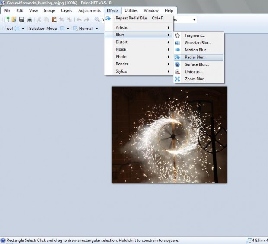Click the Paste clipboard icon
The height and width of the screenshot is (244, 268).
(x=54, y=19)
